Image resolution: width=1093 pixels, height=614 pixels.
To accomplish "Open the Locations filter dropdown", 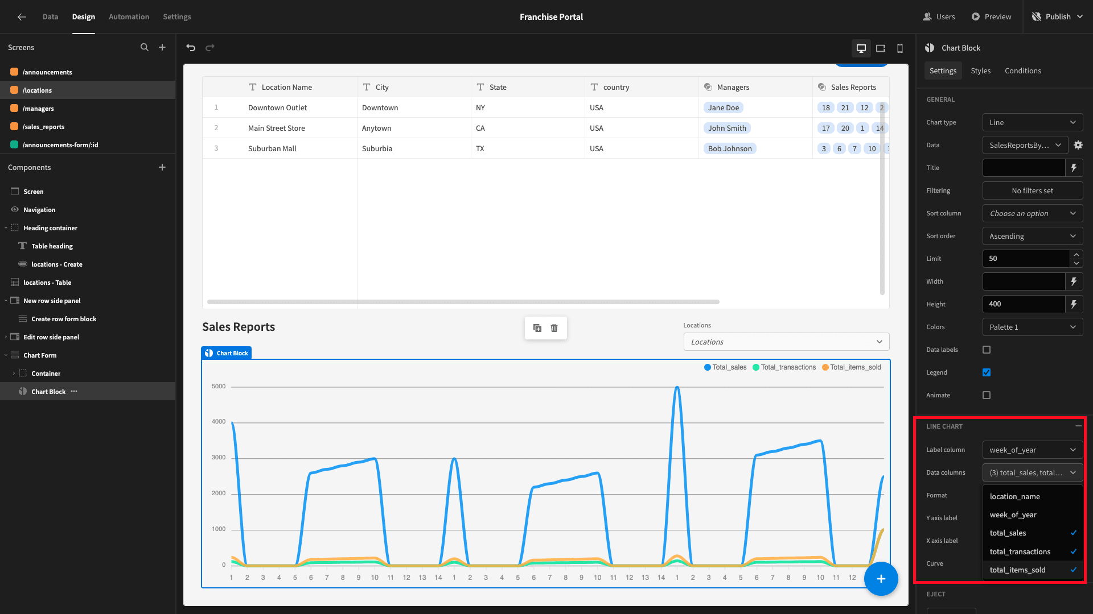I will click(x=786, y=342).
